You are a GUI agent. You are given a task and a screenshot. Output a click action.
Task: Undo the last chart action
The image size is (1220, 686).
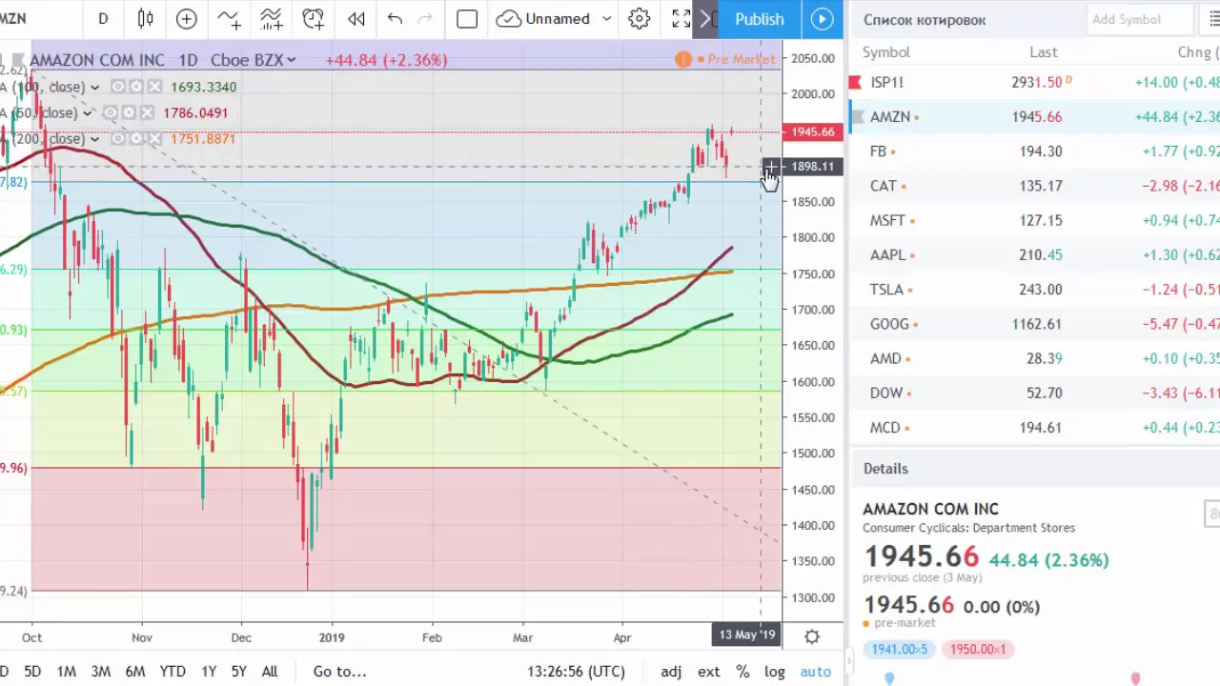tap(395, 18)
